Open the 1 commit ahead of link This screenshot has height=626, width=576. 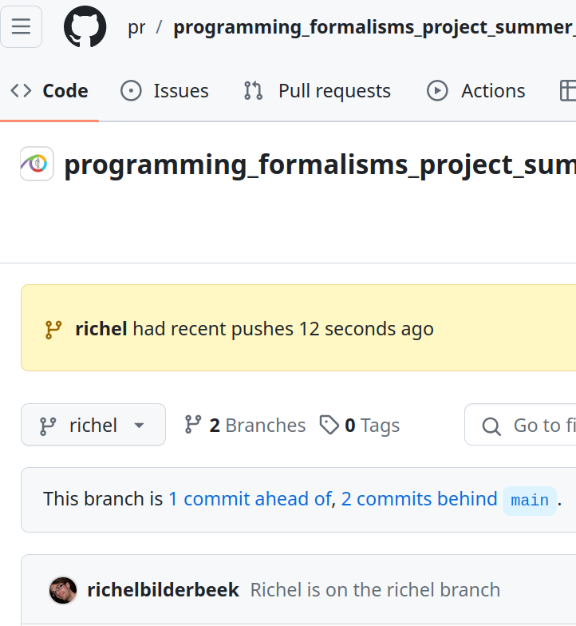coord(251,499)
